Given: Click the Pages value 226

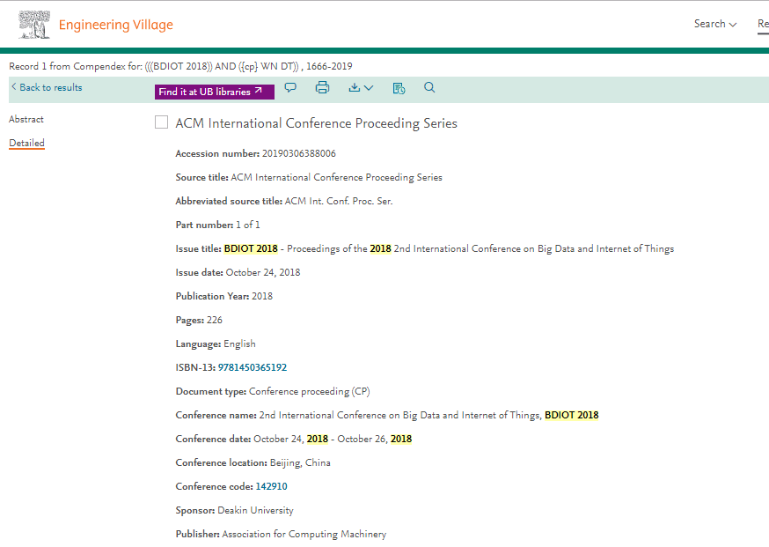Looking at the screenshot, I should point(215,320).
